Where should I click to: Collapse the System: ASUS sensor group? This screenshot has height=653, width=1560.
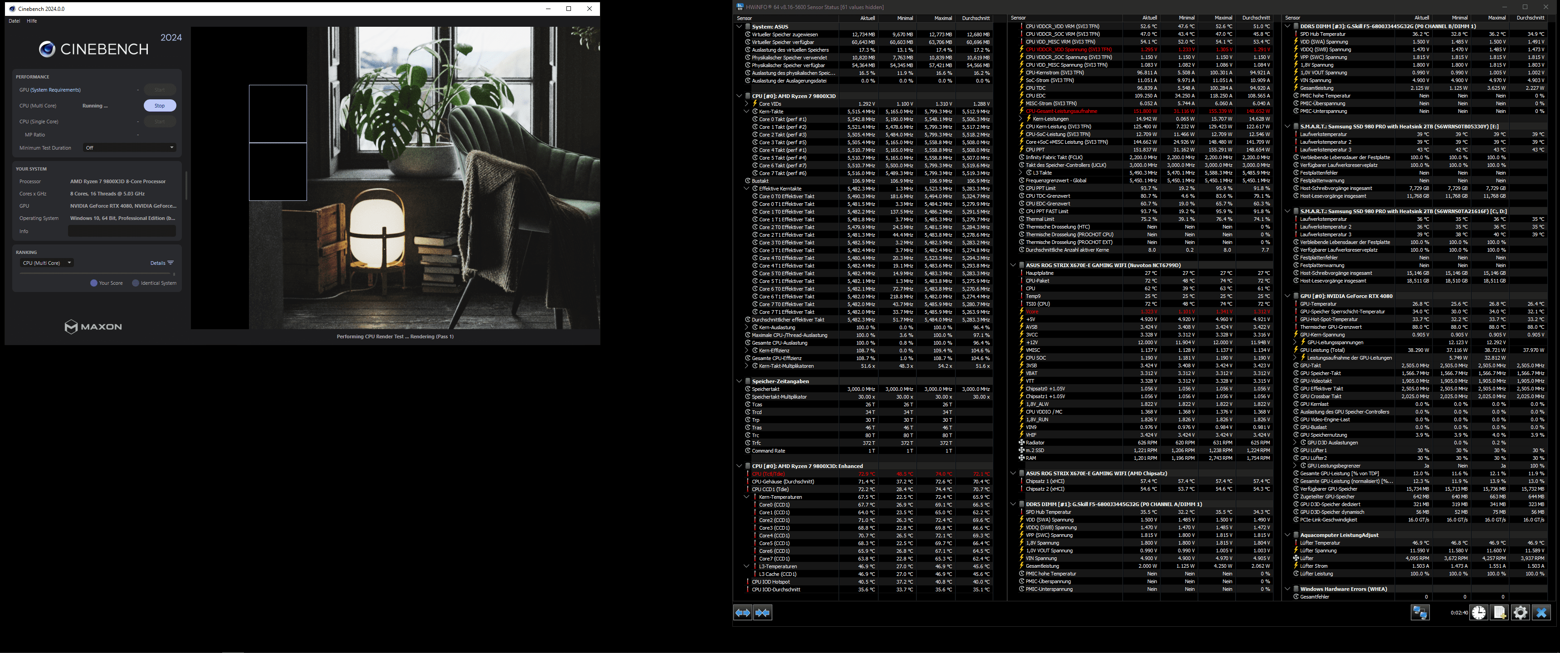(x=739, y=27)
